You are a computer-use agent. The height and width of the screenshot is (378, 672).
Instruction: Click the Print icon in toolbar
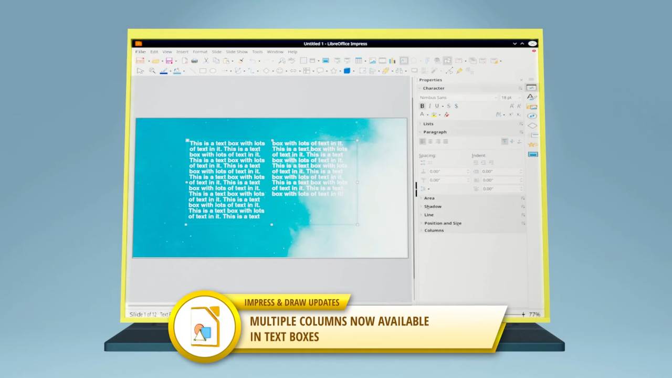194,60
